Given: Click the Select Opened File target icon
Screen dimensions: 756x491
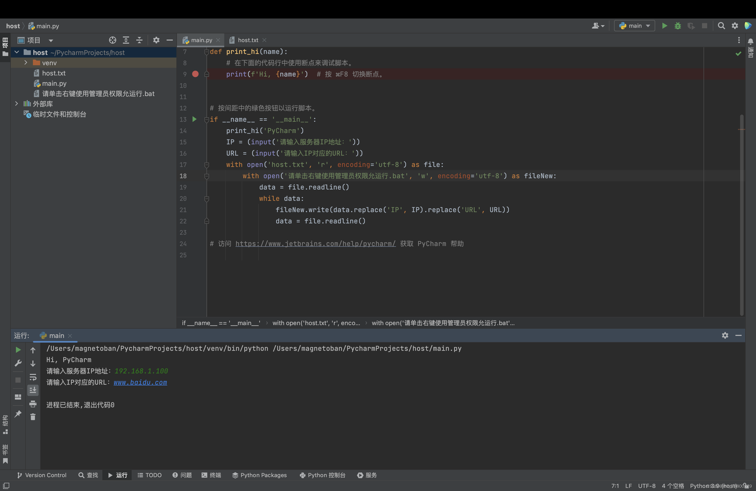Looking at the screenshot, I should tap(112, 40).
